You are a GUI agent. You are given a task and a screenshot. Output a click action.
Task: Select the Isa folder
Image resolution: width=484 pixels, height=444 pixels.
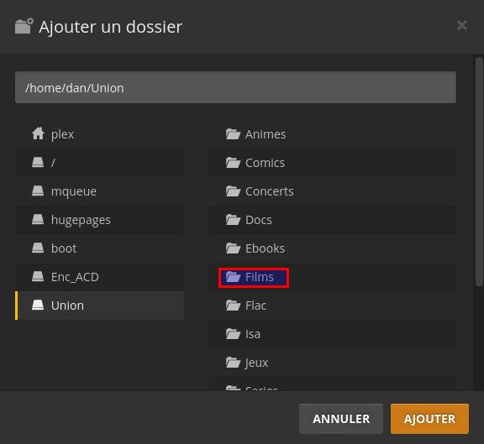[333, 334]
